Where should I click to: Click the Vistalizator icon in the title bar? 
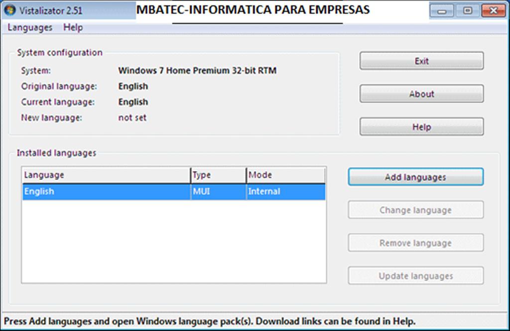[10, 9]
